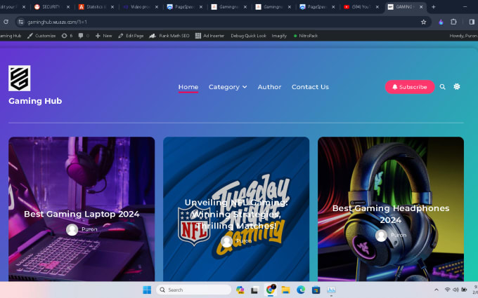Open Ad Inserter in admin bar
Image resolution: width=478 pixels, height=298 pixels.
[x=209, y=36]
